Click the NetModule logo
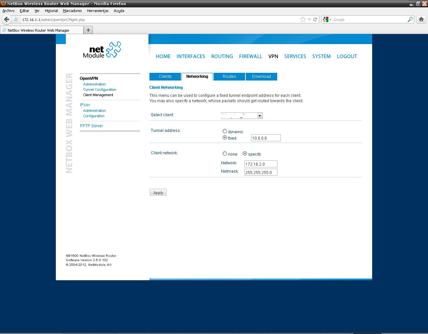Screen dimensions: 428x334 [102, 50]
